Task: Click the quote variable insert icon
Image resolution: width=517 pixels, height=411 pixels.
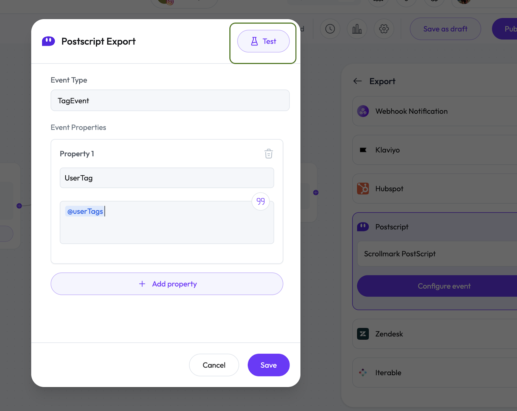Action: pyautogui.click(x=260, y=201)
